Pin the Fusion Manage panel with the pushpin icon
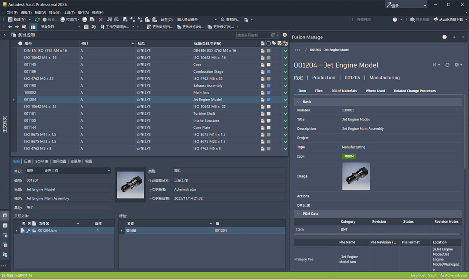469x279 pixels. click(454, 37)
